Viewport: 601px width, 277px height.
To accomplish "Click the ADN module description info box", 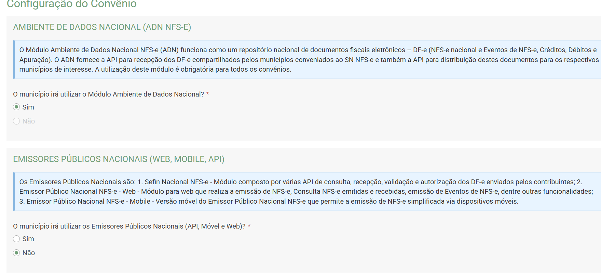I will [x=308, y=60].
